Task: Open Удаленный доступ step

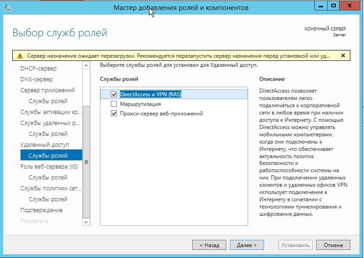Action: [x=45, y=145]
